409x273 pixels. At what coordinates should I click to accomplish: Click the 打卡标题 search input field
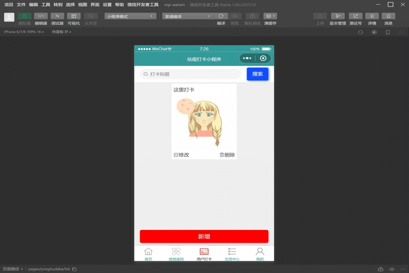[x=190, y=74]
